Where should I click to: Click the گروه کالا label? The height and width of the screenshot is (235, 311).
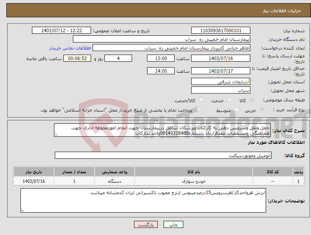click(x=294, y=156)
